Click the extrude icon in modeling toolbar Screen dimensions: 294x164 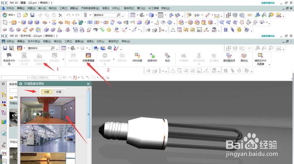coord(14,22)
